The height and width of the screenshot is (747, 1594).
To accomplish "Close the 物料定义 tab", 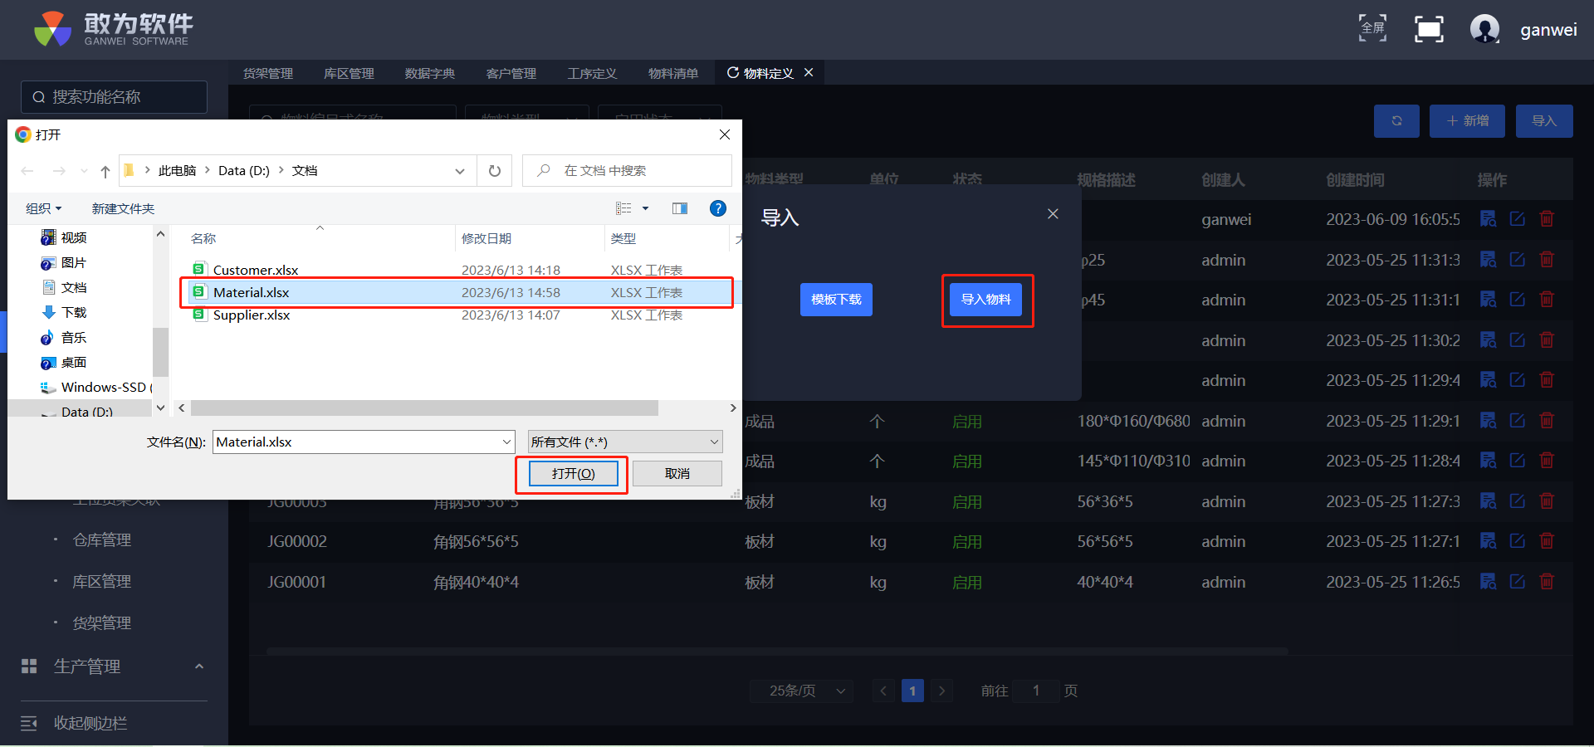I will tap(809, 73).
